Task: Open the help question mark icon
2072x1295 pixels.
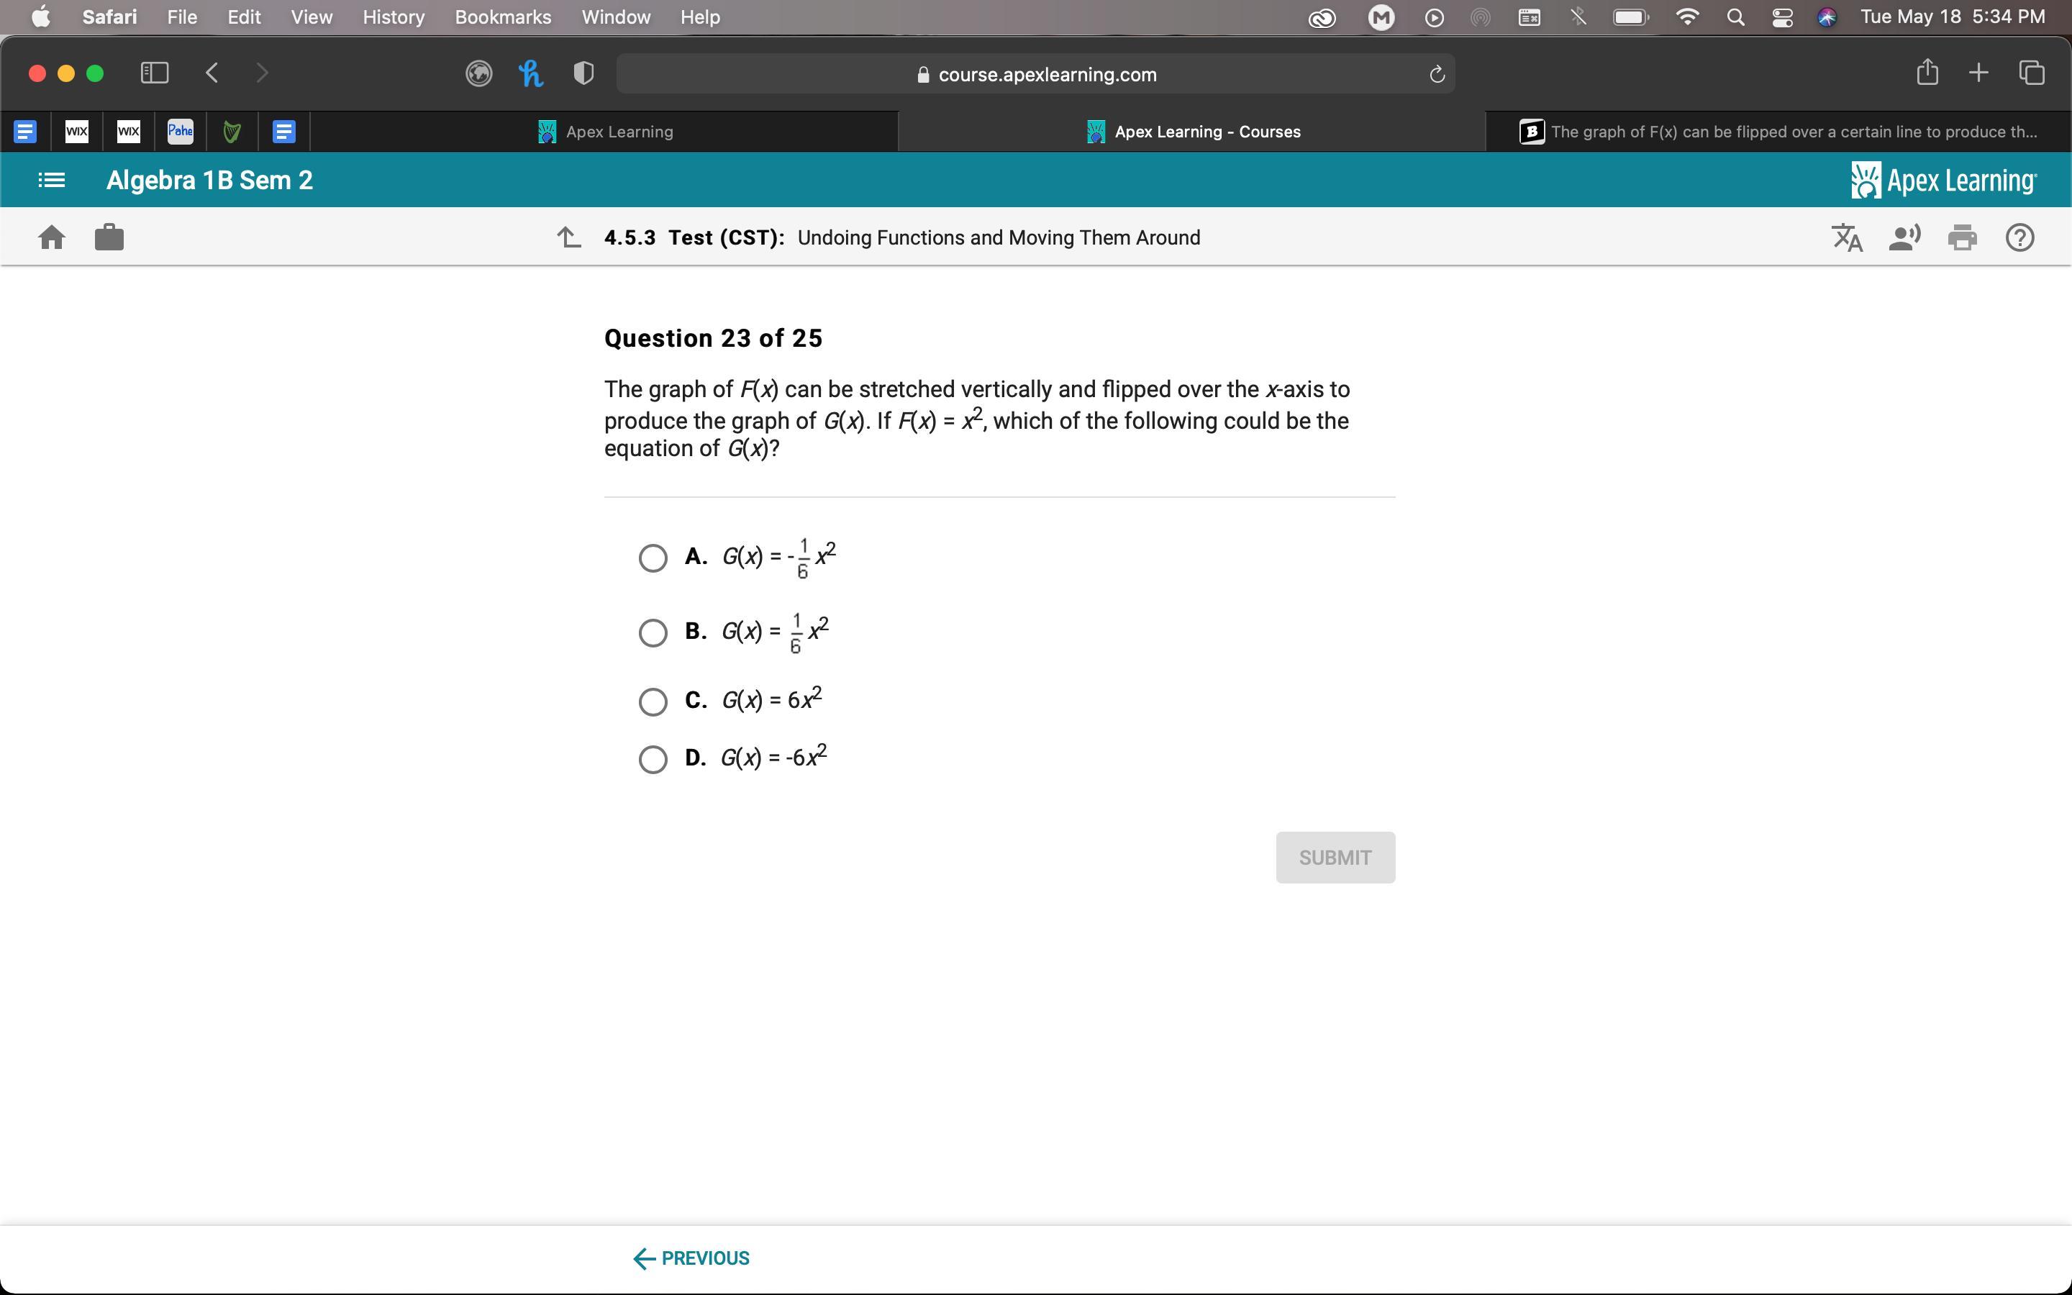Action: tap(2019, 237)
